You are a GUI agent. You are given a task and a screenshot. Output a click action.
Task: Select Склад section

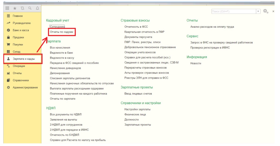16,52
